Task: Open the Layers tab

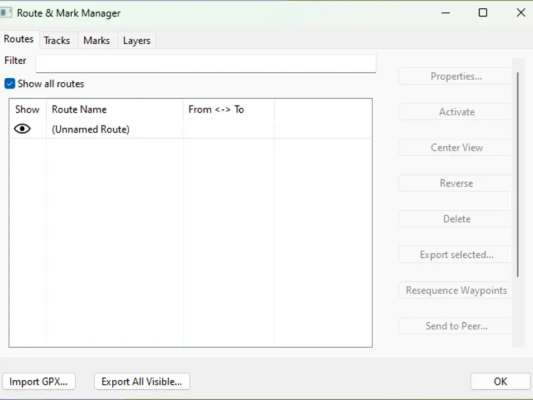Action: click(x=137, y=41)
